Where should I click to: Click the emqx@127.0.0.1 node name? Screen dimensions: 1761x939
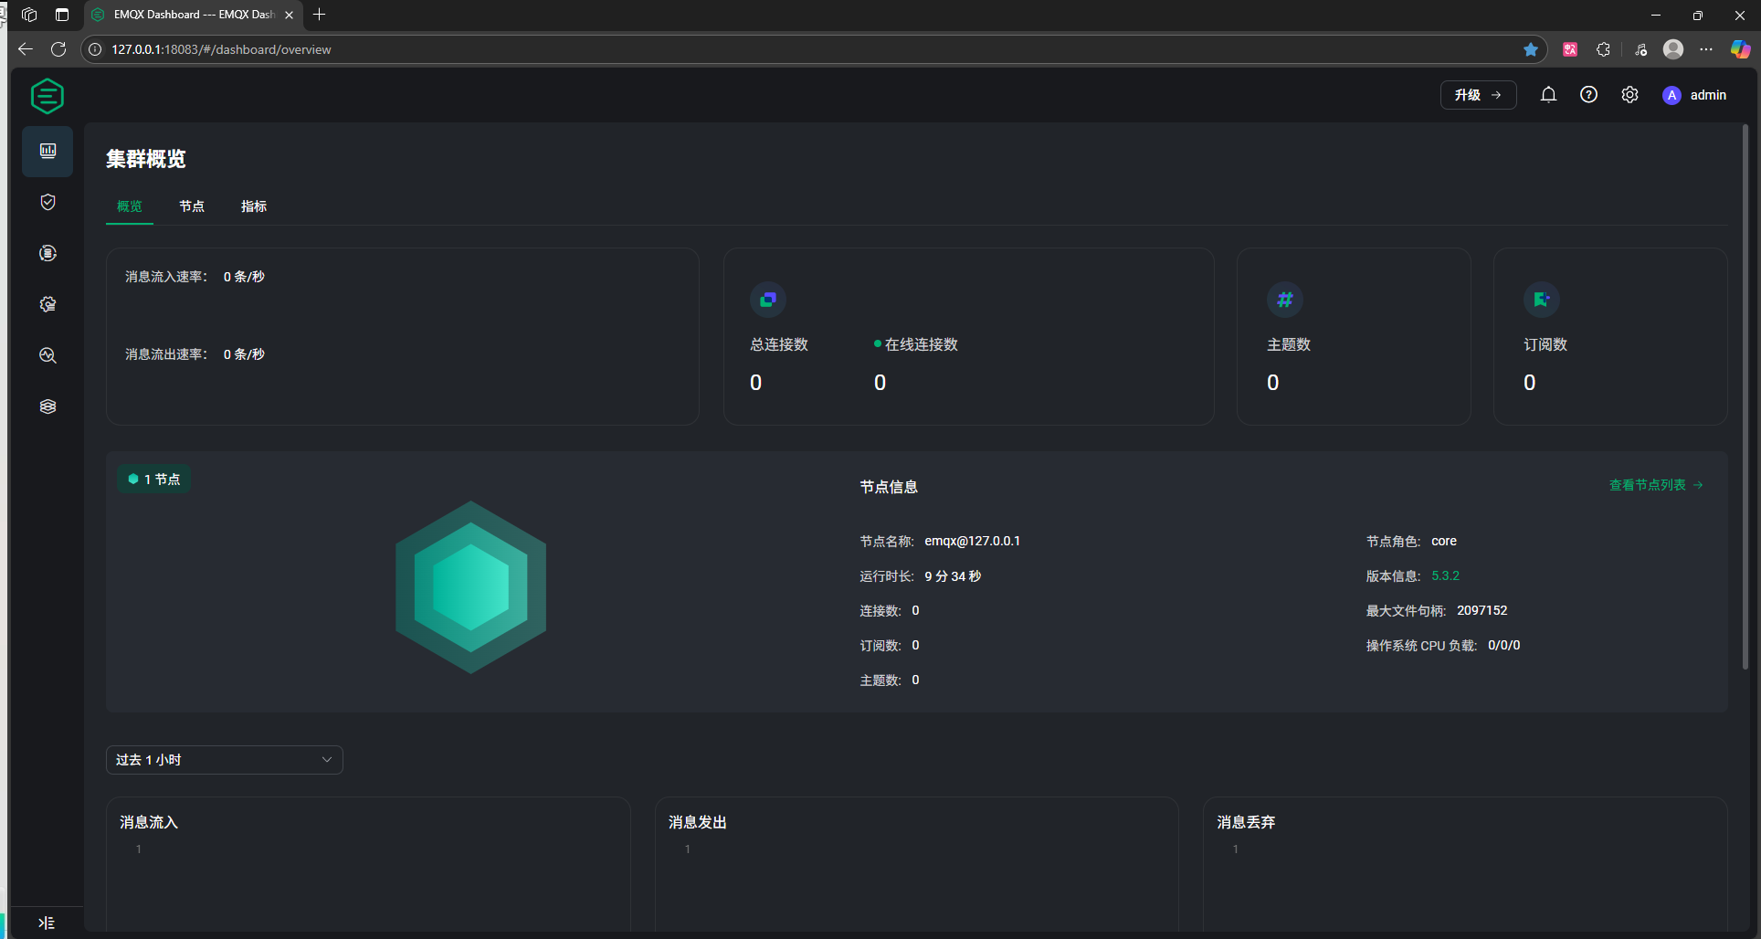pyautogui.click(x=972, y=541)
